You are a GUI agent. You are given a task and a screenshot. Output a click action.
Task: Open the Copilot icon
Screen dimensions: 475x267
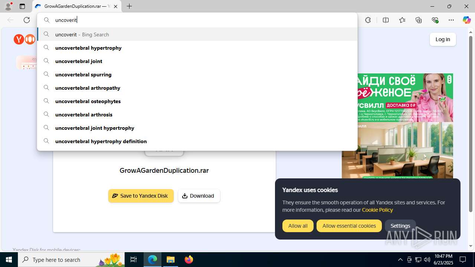coord(466,20)
